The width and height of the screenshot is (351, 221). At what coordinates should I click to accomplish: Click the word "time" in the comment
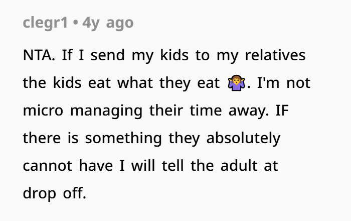(206, 111)
